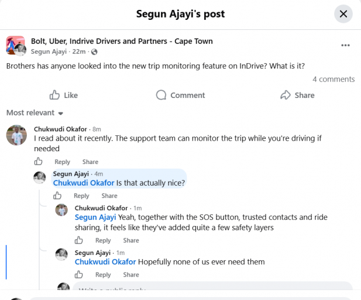Click the Comment button on the post
The width and height of the screenshot is (361, 300).
click(x=180, y=95)
